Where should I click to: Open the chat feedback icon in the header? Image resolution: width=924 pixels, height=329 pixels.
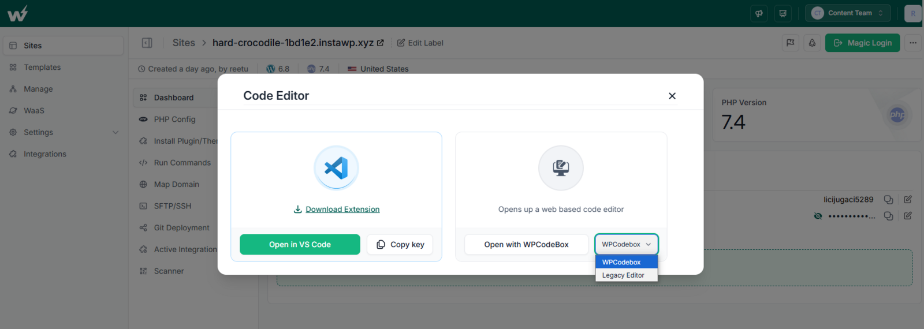[x=783, y=13]
